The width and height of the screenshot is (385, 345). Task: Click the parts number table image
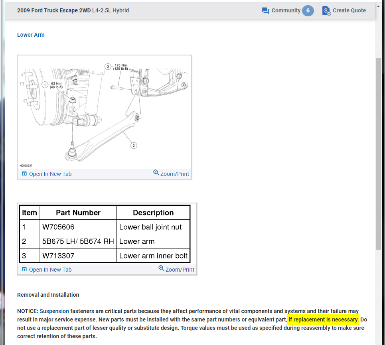(105, 234)
